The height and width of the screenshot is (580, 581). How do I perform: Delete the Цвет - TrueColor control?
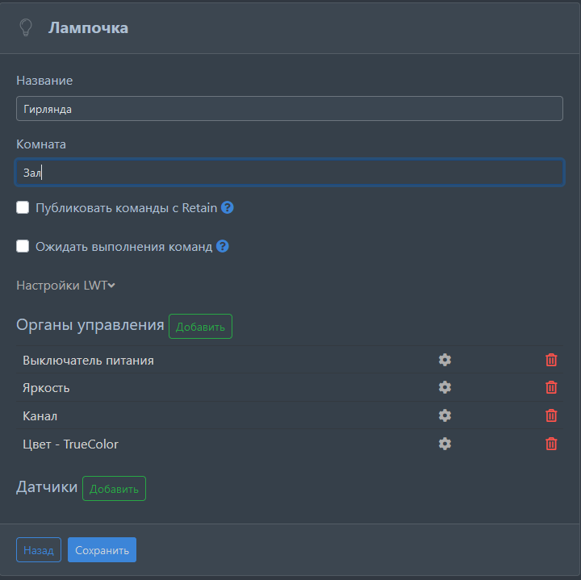point(551,443)
